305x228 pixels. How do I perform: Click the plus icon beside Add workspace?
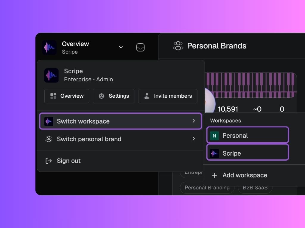click(214, 175)
